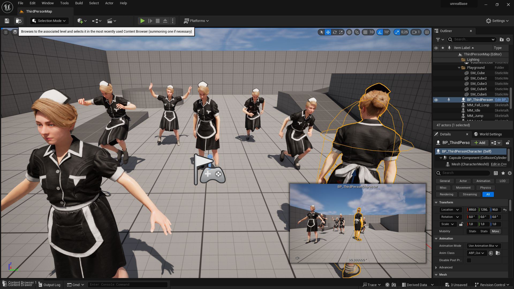Enable Disable Post Process checkbox
Viewport: 514px width, 289px height.
pyautogui.click(x=469, y=260)
